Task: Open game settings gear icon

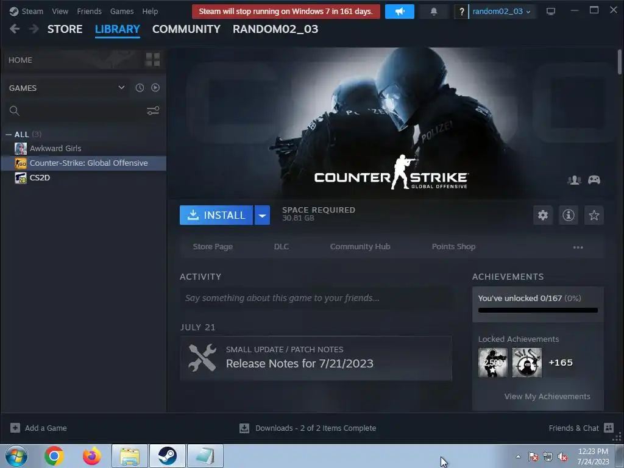Action: (x=543, y=215)
